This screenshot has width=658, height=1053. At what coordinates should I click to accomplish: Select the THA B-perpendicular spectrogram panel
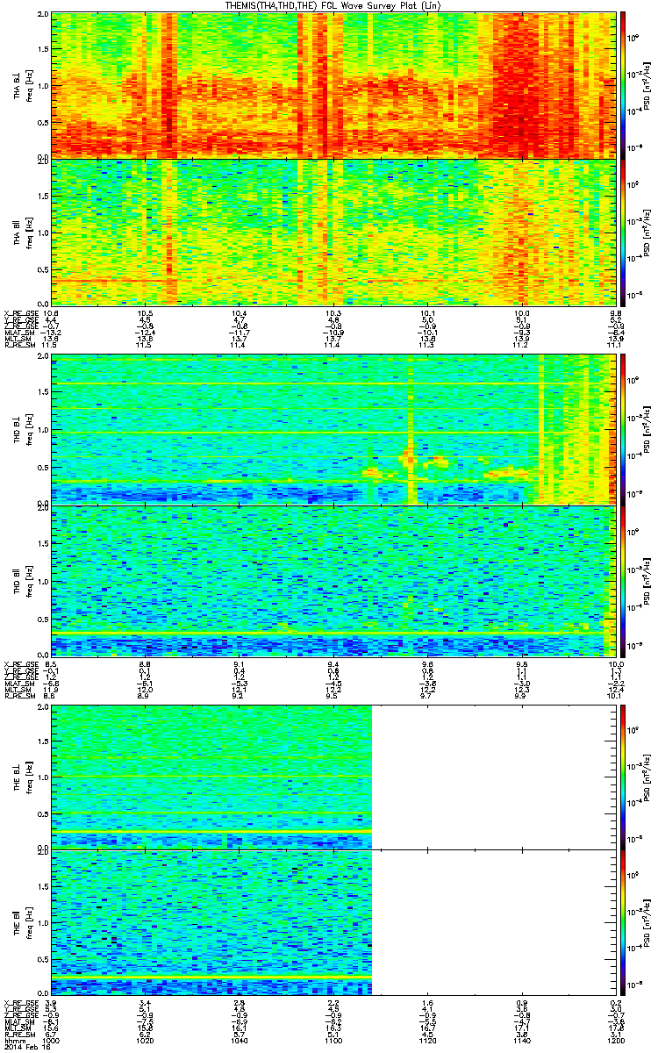point(333,85)
